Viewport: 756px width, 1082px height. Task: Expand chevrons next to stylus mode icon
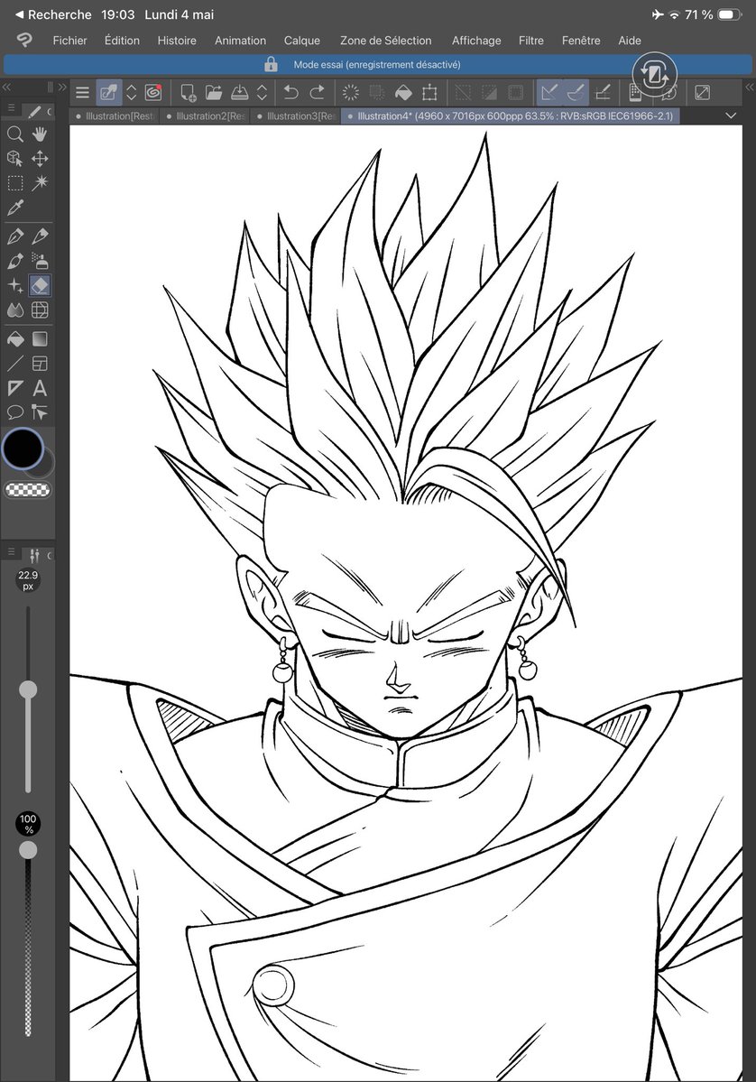(x=131, y=92)
